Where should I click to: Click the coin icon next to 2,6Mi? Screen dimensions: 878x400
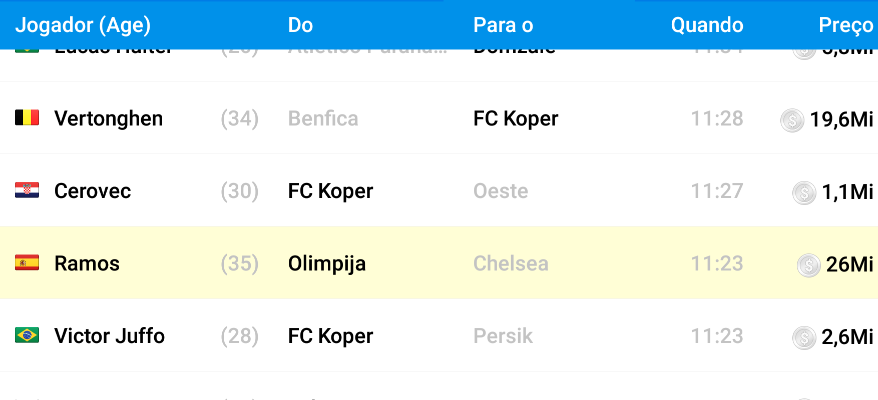(x=804, y=337)
